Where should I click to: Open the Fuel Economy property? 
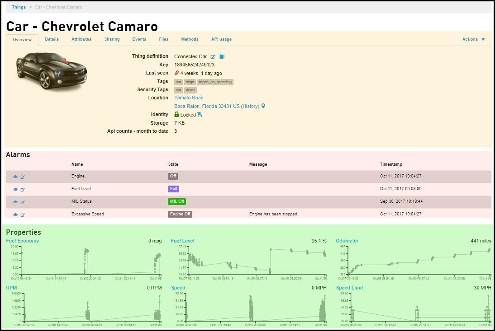point(23,241)
